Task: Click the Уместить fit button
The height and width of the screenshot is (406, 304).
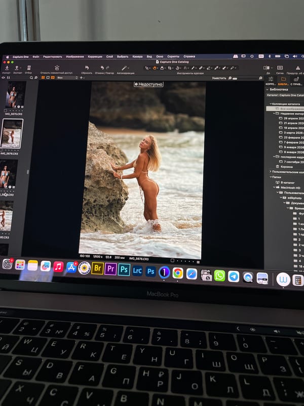Action: coord(219,78)
